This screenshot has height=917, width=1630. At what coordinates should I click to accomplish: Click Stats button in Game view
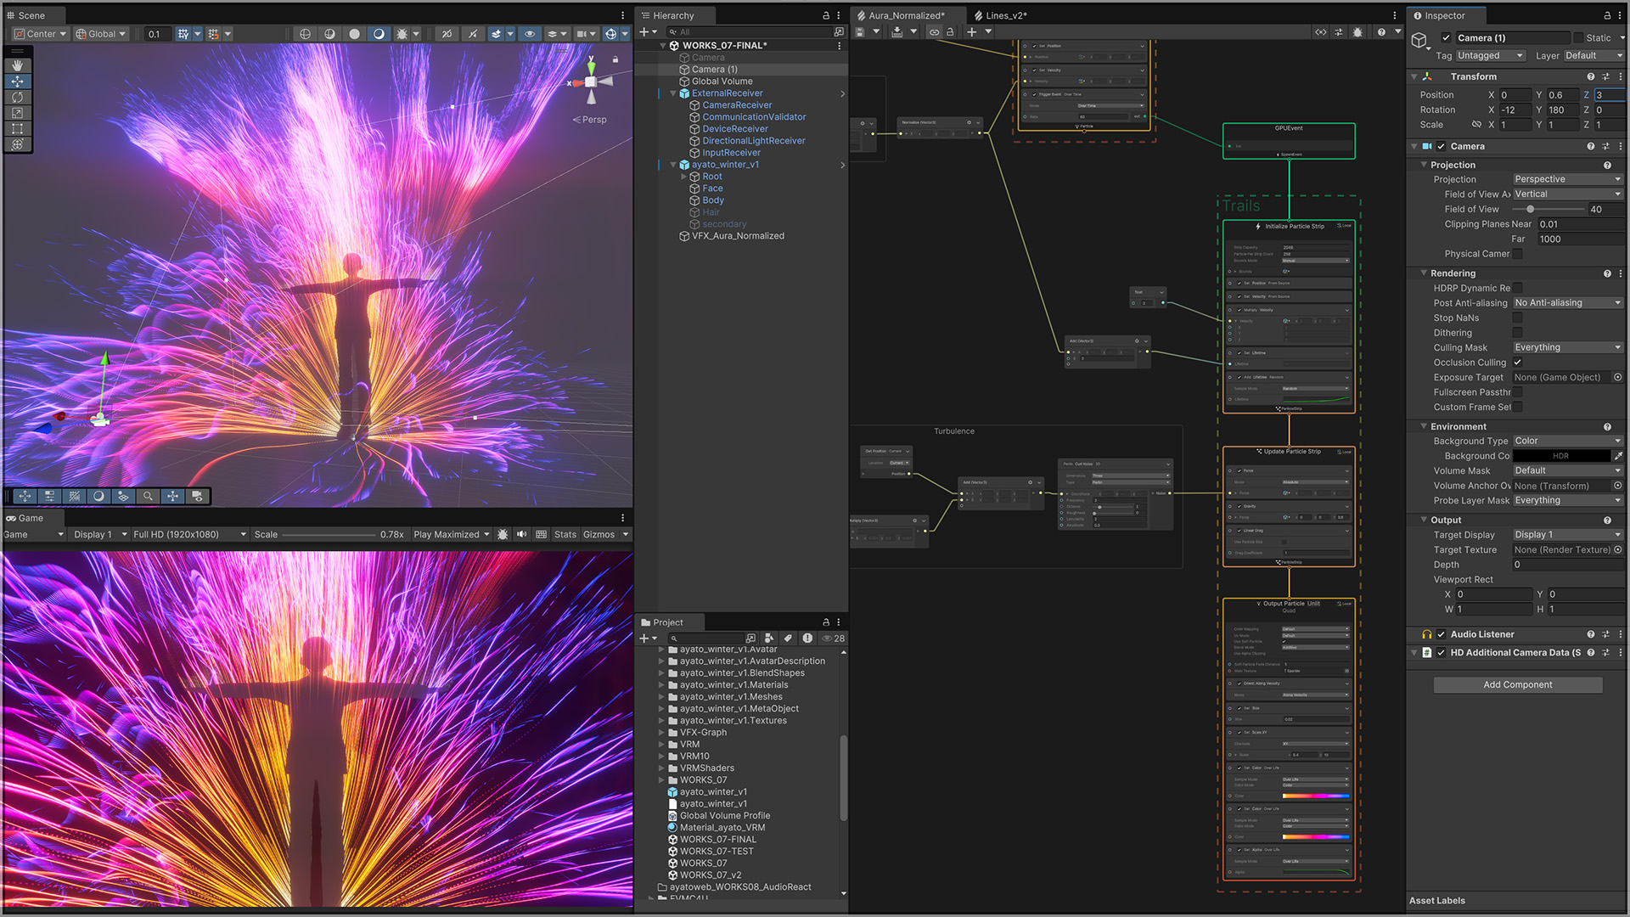point(565,534)
